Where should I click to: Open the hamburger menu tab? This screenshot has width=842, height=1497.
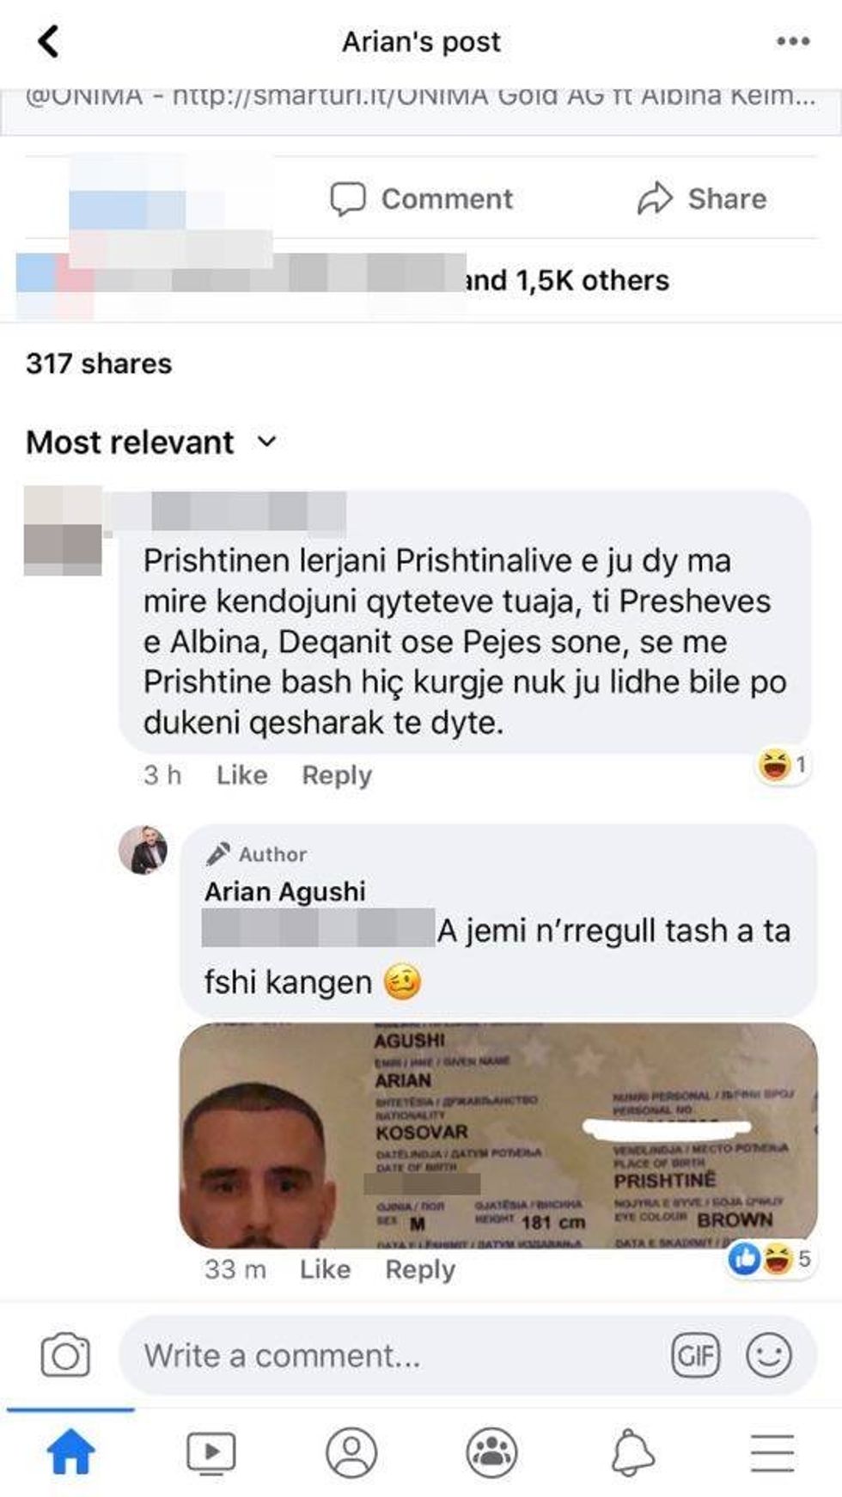[772, 1452]
